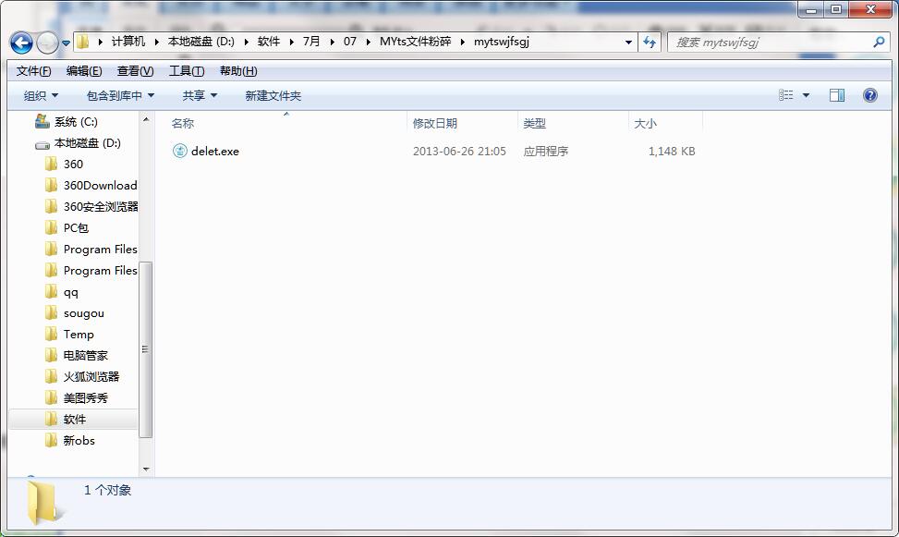Go back with the blue Back arrow

point(21,43)
